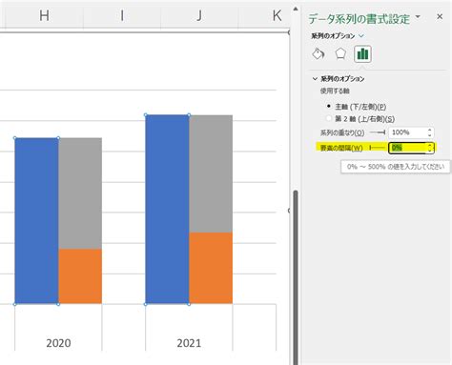
Task: Open the Effects pentagon tab
Action: pyautogui.click(x=340, y=54)
